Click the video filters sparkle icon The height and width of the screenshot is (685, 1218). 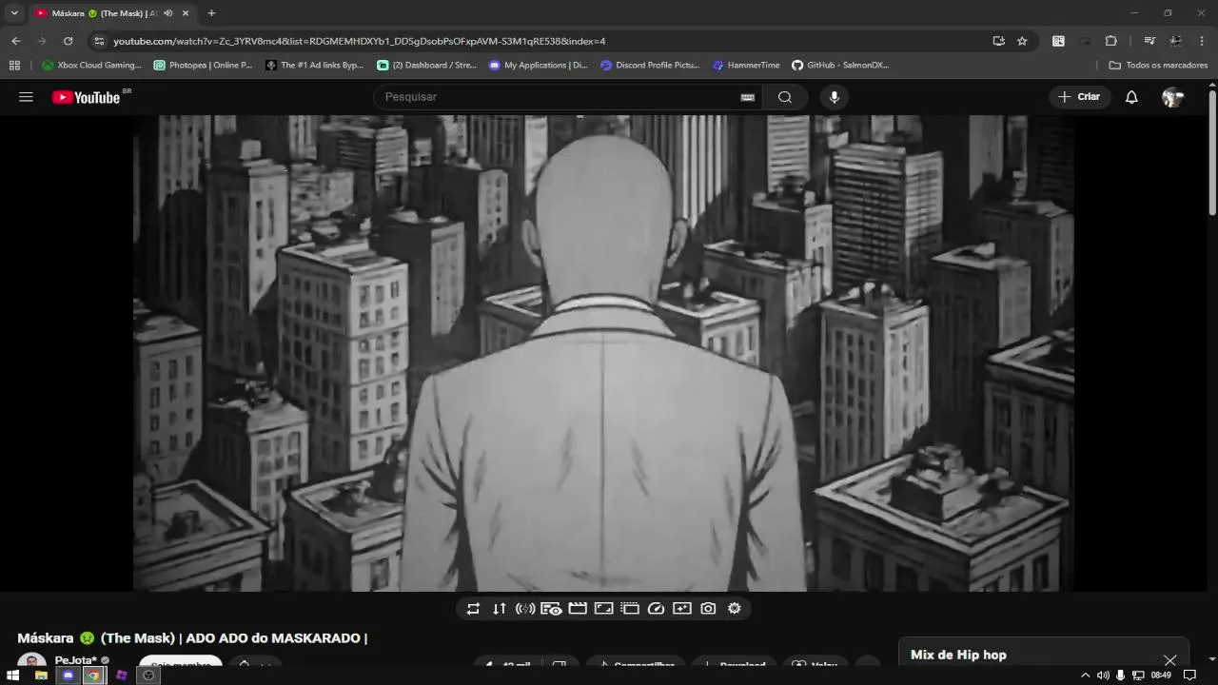(x=682, y=609)
